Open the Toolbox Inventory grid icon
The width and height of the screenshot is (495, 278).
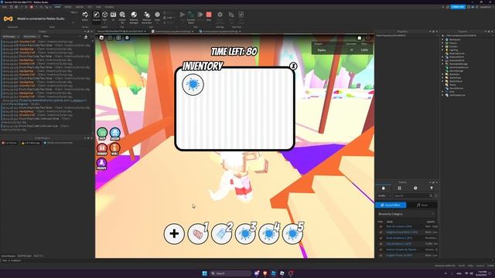[399, 188]
